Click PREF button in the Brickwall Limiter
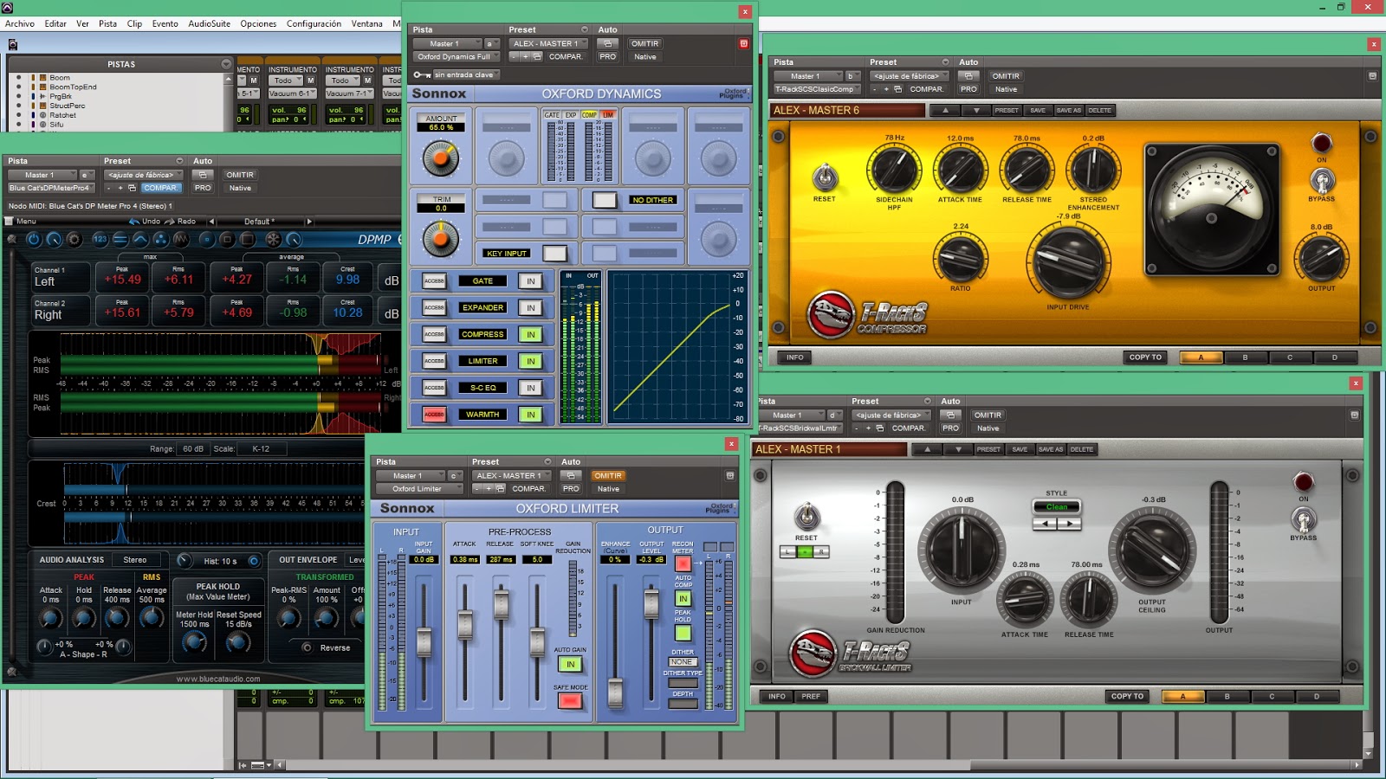This screenshot has width=1386, height=779. click(x=811, y=697)
